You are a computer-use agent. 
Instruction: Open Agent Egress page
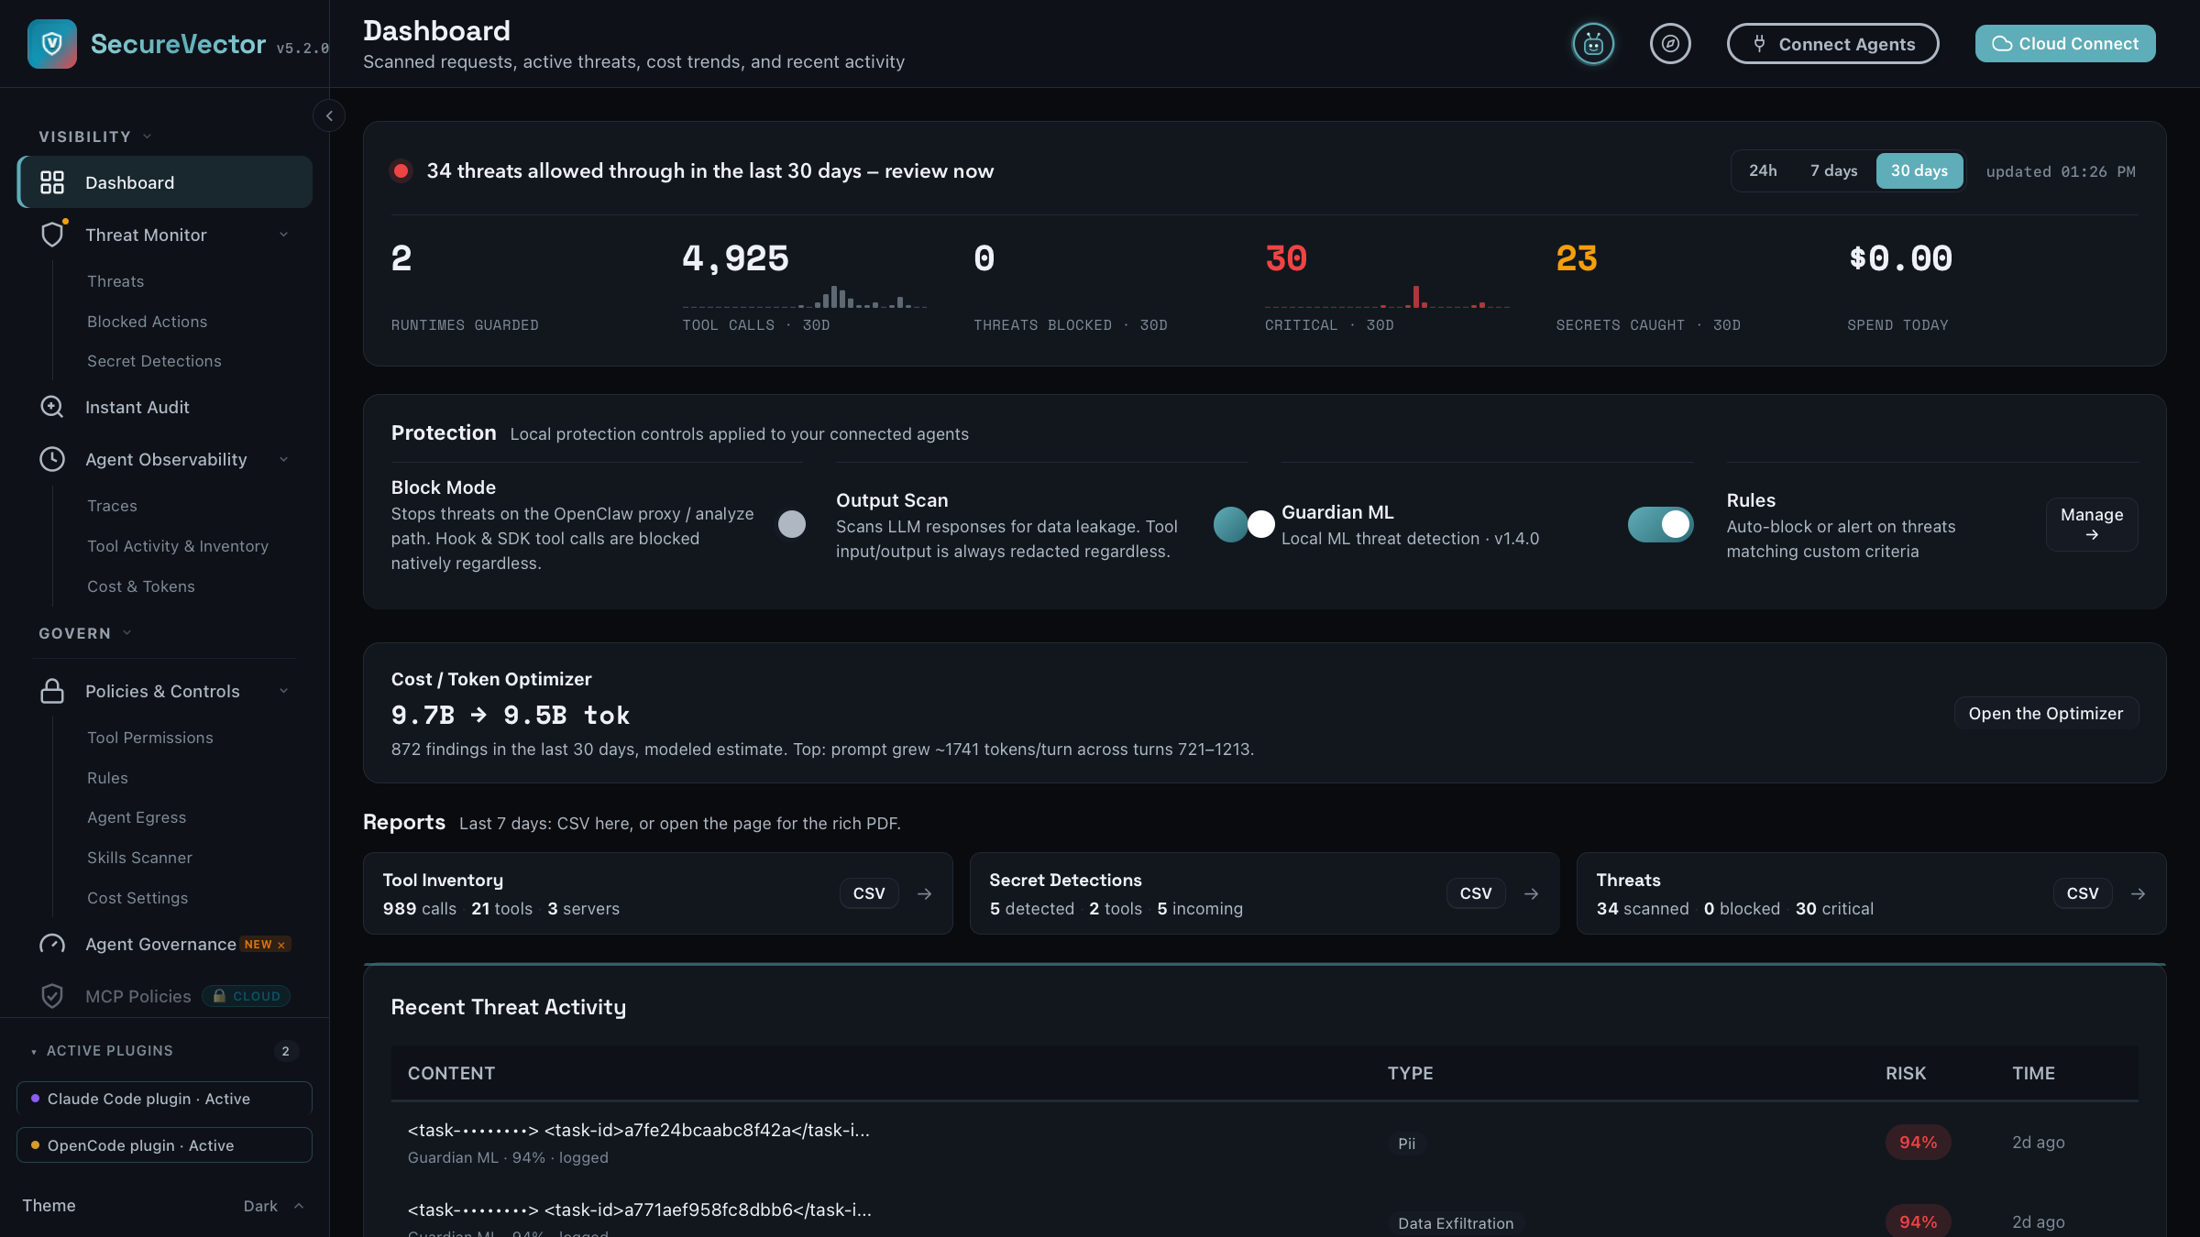coord(137,817)
